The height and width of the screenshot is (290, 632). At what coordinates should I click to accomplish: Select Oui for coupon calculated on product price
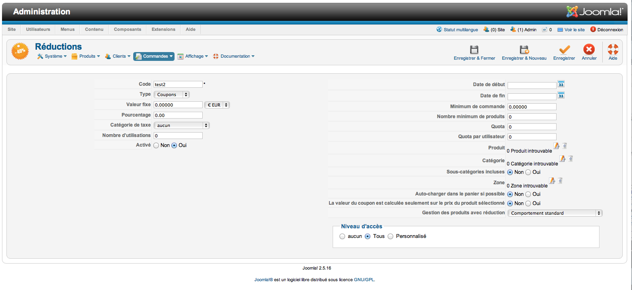tap(528, 203)
